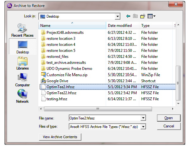
Task: Select folder icon of restore location 3
Action: click(x=43, y=39)
